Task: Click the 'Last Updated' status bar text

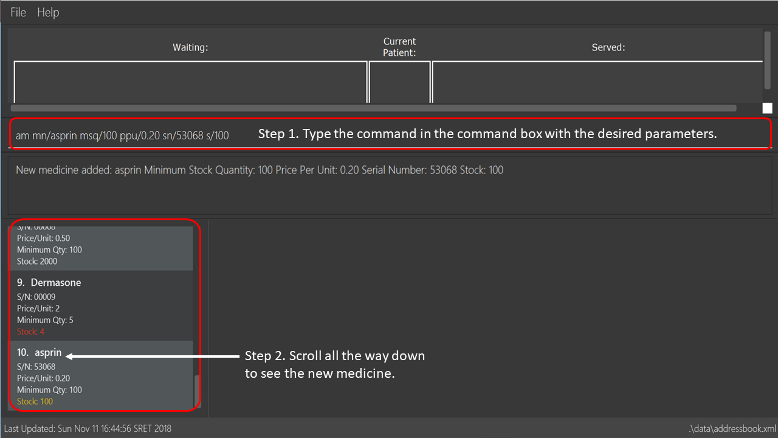Action: (x=88, y=429)
